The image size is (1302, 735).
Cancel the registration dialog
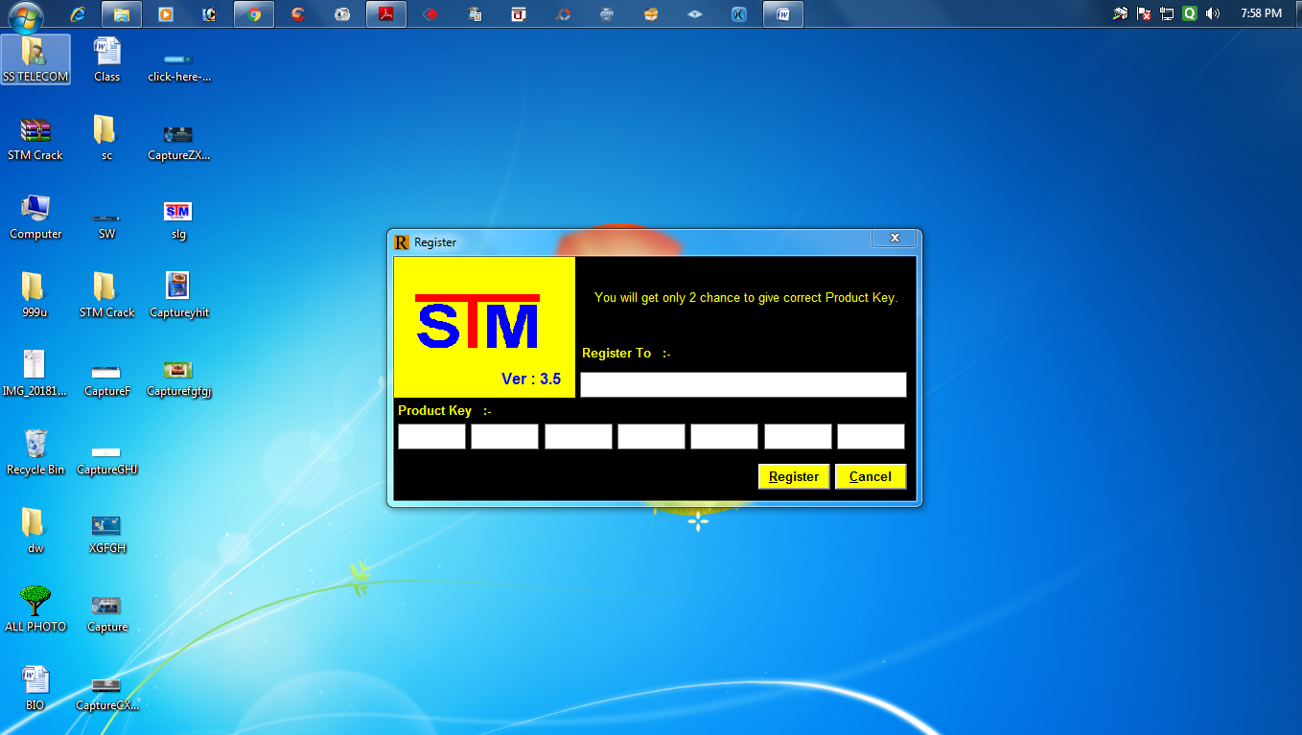[x=871, y=476]
